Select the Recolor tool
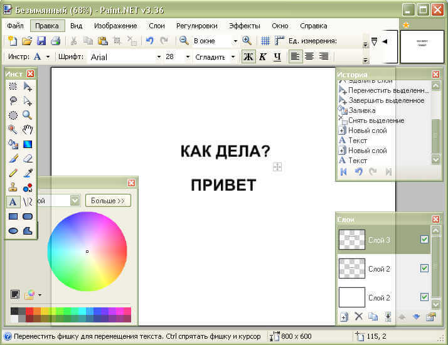 coord(28,188)
